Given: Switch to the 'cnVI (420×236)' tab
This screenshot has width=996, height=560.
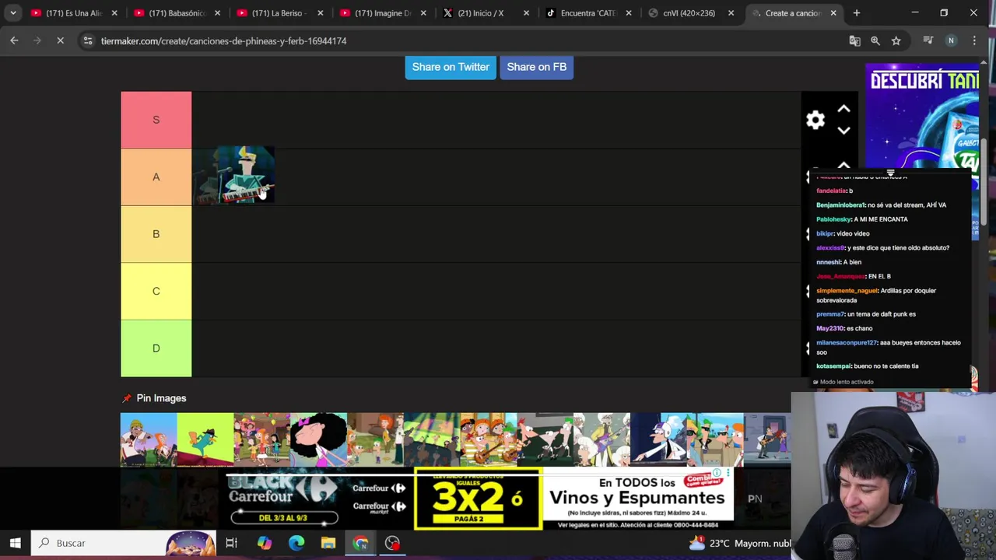Looking at the screenshot, I should point(689,13).
